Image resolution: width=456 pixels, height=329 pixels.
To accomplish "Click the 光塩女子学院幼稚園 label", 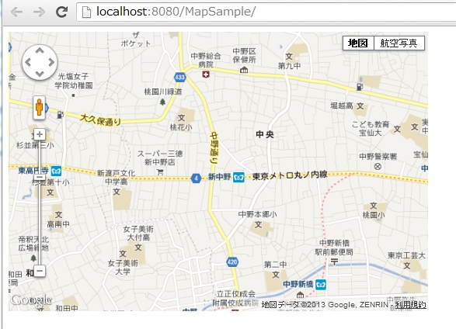I will pyautogui.click(x=74, y=81).
